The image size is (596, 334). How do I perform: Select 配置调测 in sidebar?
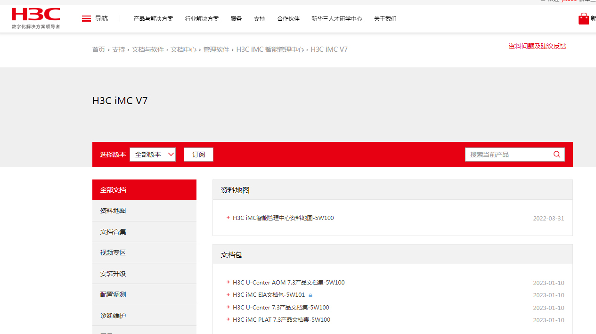pyautogui.click(x=144, y=294)
